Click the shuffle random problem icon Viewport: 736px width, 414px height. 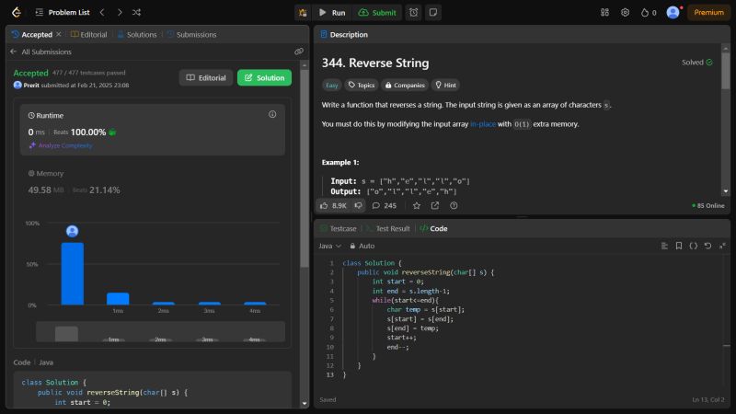(136, 13)
